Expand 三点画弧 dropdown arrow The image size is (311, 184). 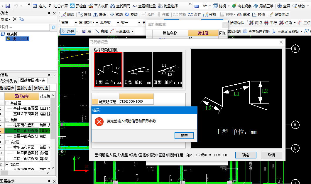tap(133, 31)
